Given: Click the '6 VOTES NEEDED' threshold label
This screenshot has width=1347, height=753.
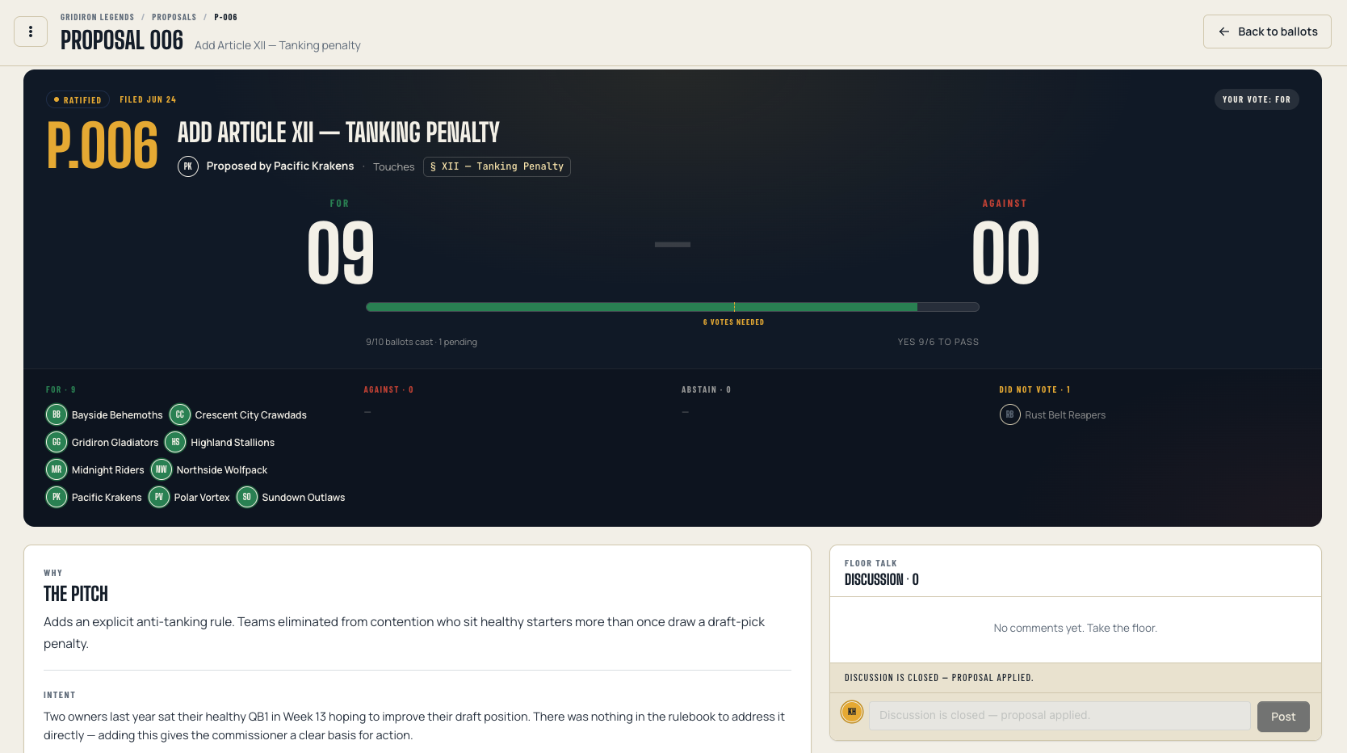Looking at the screenshot, I should [x=733, y=322].
